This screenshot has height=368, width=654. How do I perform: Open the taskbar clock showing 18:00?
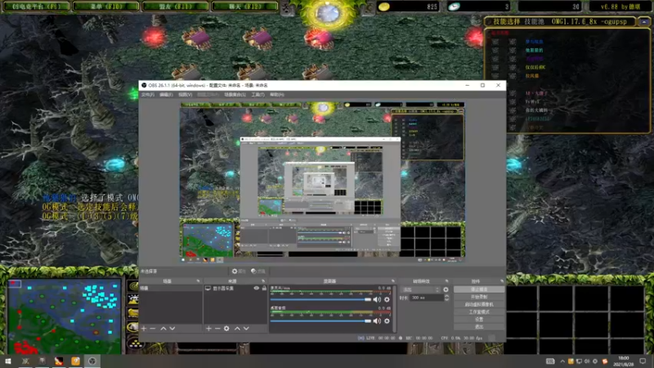(x=623, y=361)
